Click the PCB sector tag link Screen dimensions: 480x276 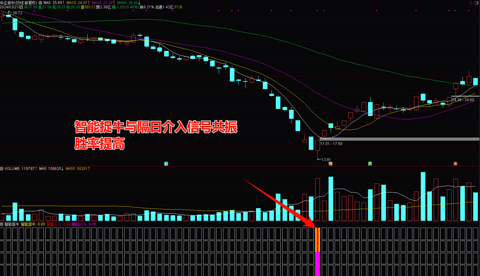(x=179, y=7)
